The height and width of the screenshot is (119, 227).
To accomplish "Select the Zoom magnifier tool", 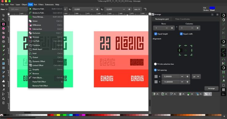I will pyautogui.click(x=3, y=99).
